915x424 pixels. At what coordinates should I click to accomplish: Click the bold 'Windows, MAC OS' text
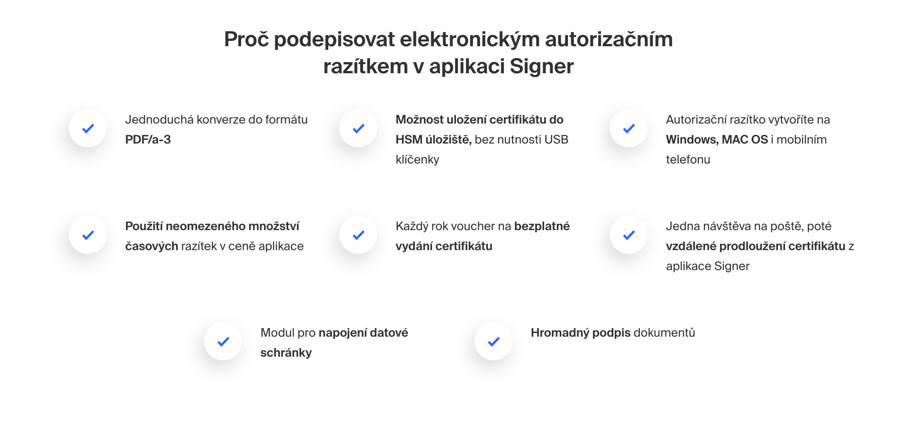[717, 139]
